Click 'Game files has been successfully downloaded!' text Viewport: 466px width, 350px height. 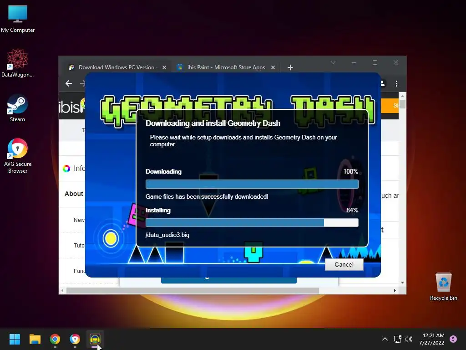[x=207, y=196]
